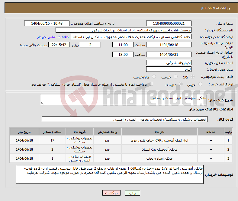The image size is (238, 201).
Task: Click the quantity cell of مانکن آناتومیک row
Action: click(52, 150)
